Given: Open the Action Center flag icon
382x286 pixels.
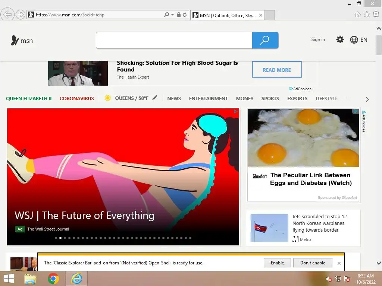Looking at the screenshot, I should point(347,279).
